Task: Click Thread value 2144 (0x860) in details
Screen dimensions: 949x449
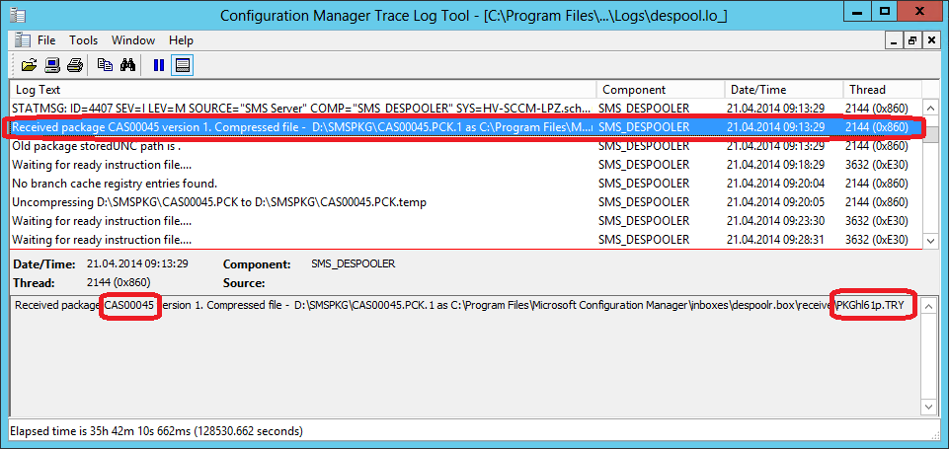Action: click(x=119, y=282)
